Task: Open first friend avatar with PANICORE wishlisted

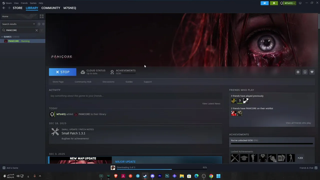Action: (233, 113)
